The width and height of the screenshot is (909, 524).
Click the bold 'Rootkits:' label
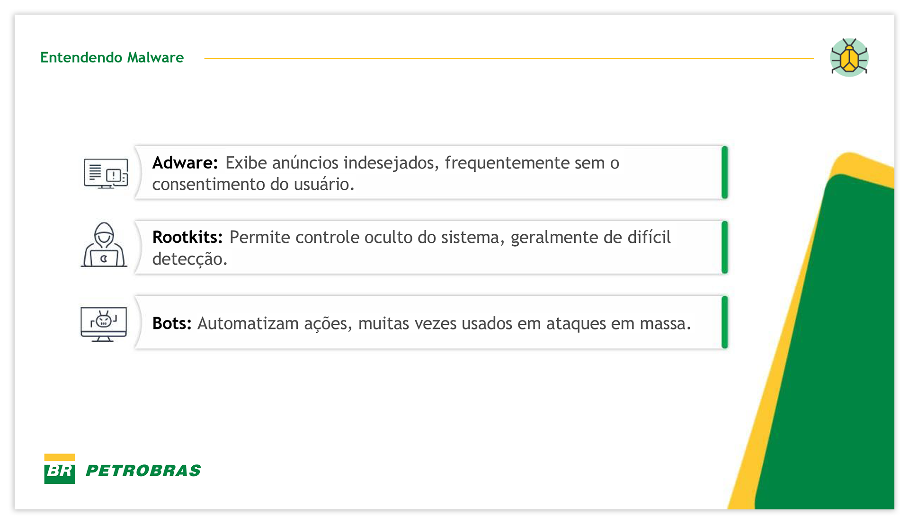(x=187, y=237)
